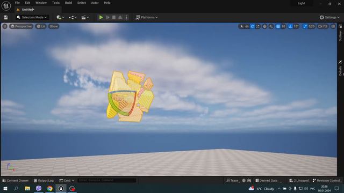Open the Edit menu
Viewport: 344px width, 193px height.
coord(27,3)
